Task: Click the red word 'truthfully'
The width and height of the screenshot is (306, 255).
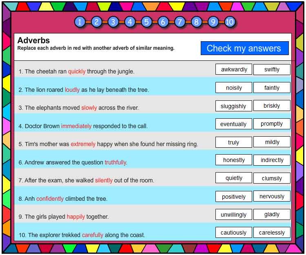Action: 115,162
